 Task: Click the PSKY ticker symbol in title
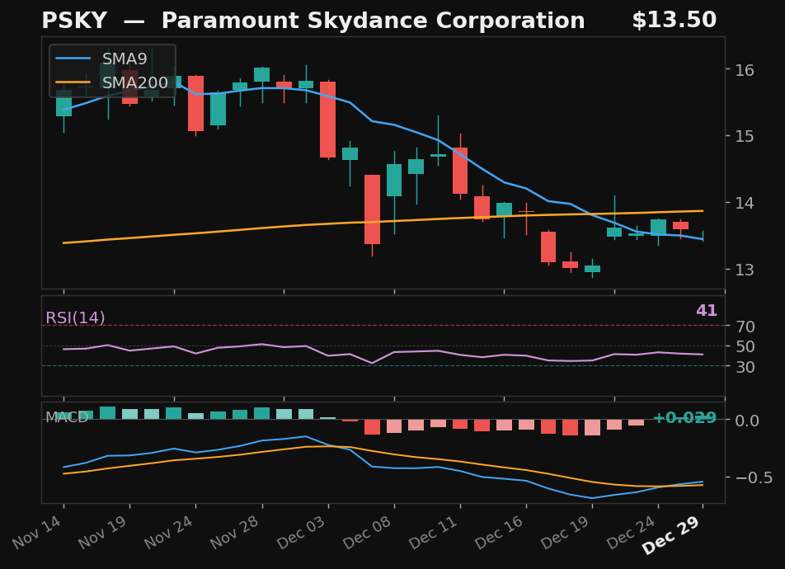click(74, 21)
